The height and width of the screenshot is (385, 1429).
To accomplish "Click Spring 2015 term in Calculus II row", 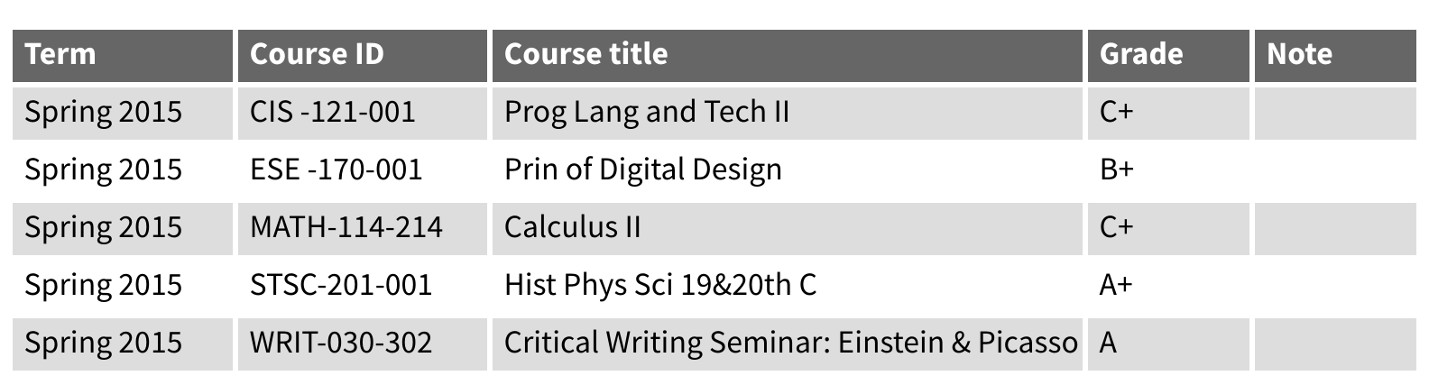I will pyautogui.click(x=103, y=227).
